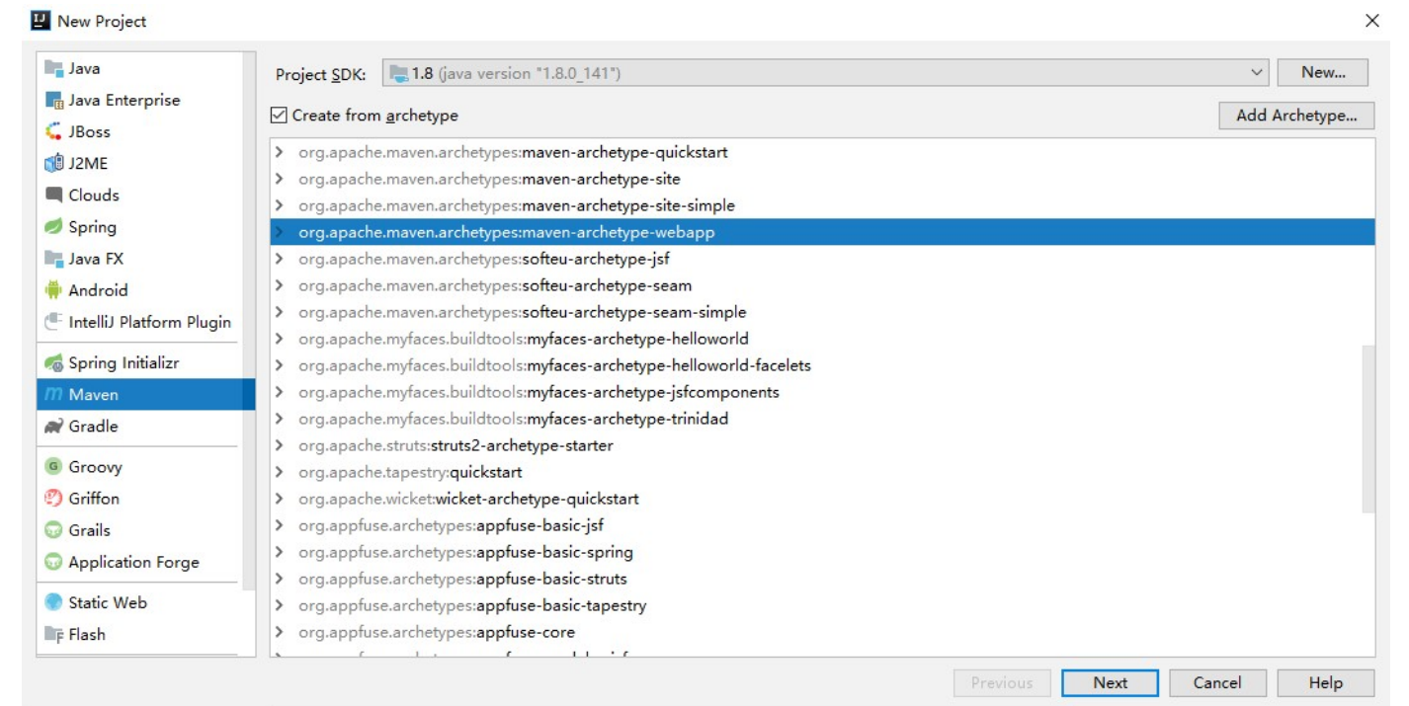Expand maven-archetype-site entry
Image resolution: width=1409 pixels, height=706 pixels.
[x=280, y=179]
